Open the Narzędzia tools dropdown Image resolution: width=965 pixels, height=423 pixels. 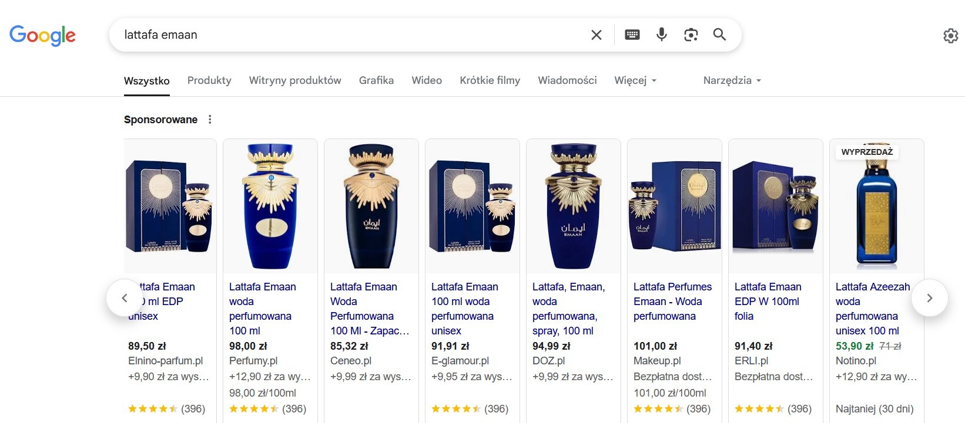[732, 80]
